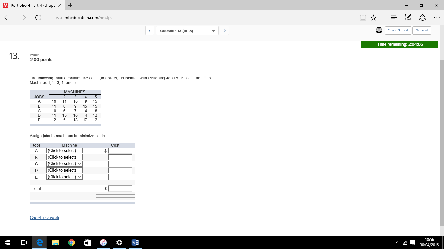The height and width of the screenshot is (249, 444).
Task: Click the Total row label
Action: (36, 188)
